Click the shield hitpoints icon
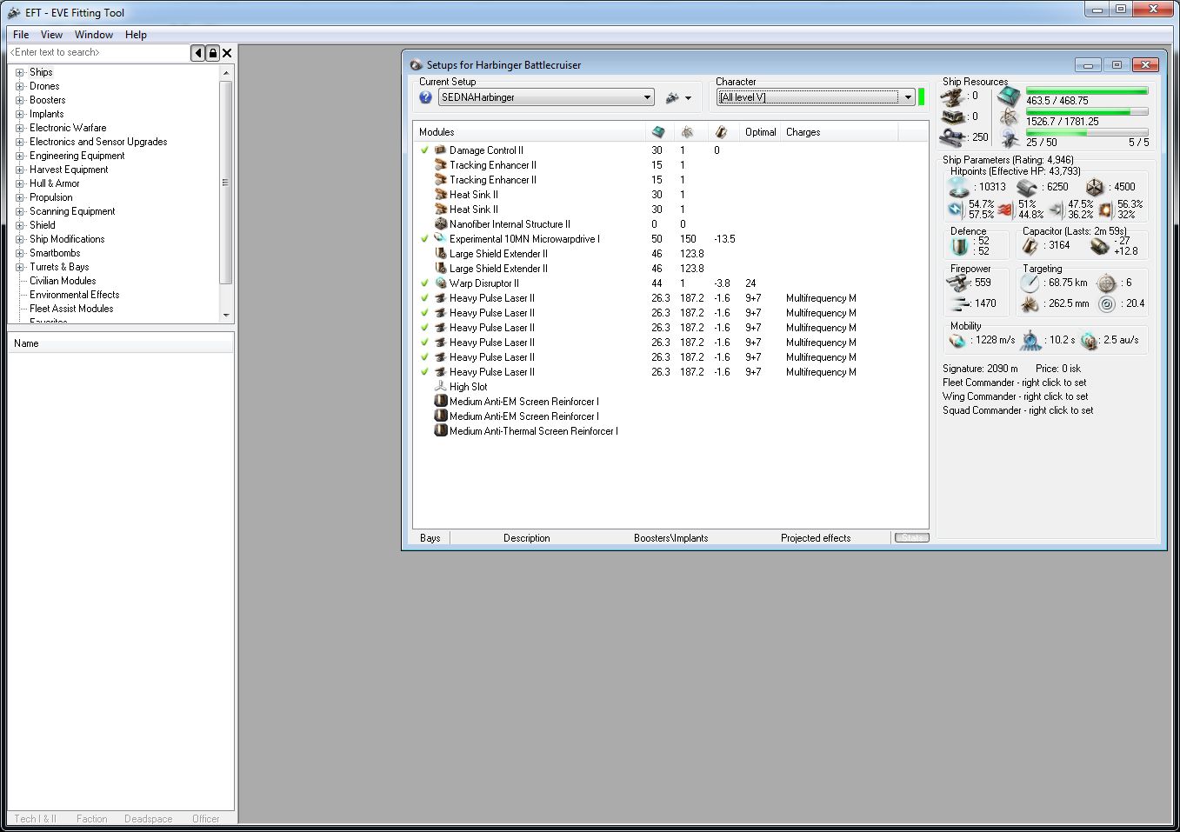This screenshot has height=832, width=1180. tap(958, 187)
